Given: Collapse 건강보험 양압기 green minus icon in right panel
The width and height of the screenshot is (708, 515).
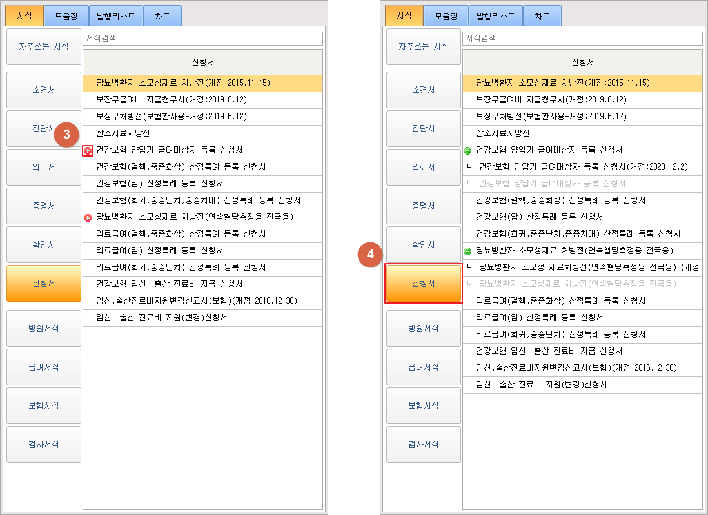Looking at the screenshot, I should (x=467, y=150).
